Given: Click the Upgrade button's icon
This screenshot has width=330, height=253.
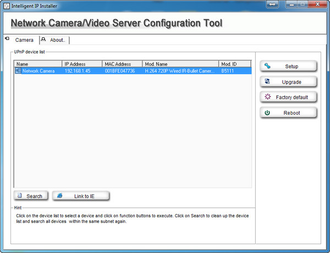Looking at the screenshot, I should tap(268, 82).
